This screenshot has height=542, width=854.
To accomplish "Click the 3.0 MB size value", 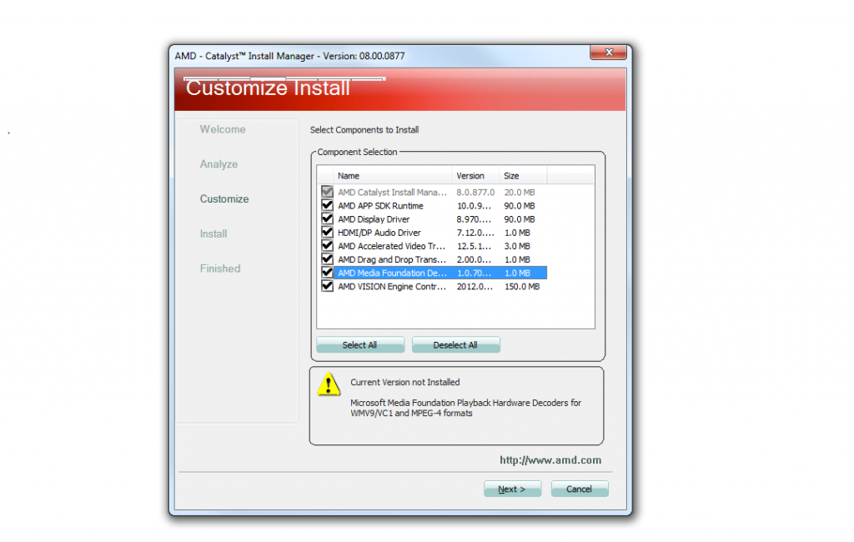I will (x=517, y=246).
